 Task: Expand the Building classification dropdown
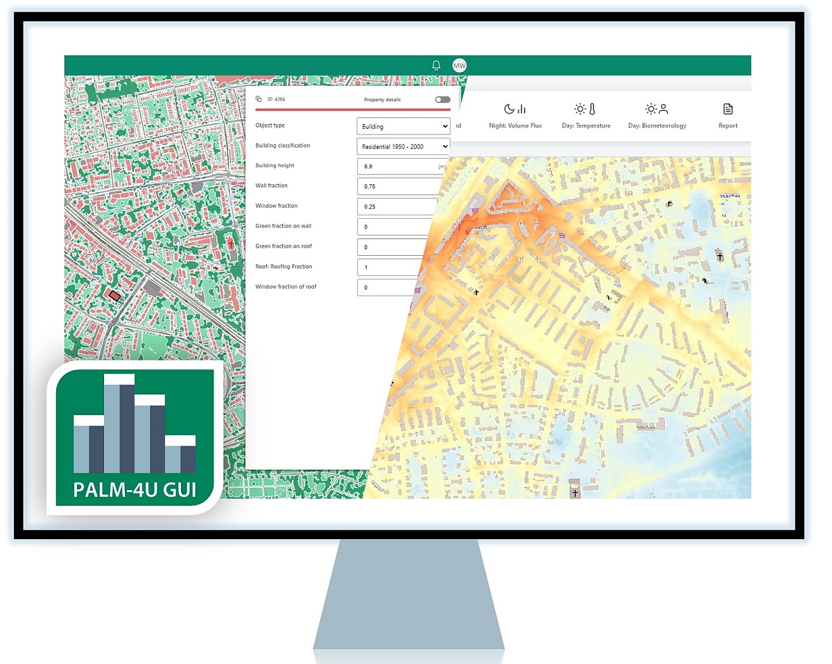(x=403, y=147)
